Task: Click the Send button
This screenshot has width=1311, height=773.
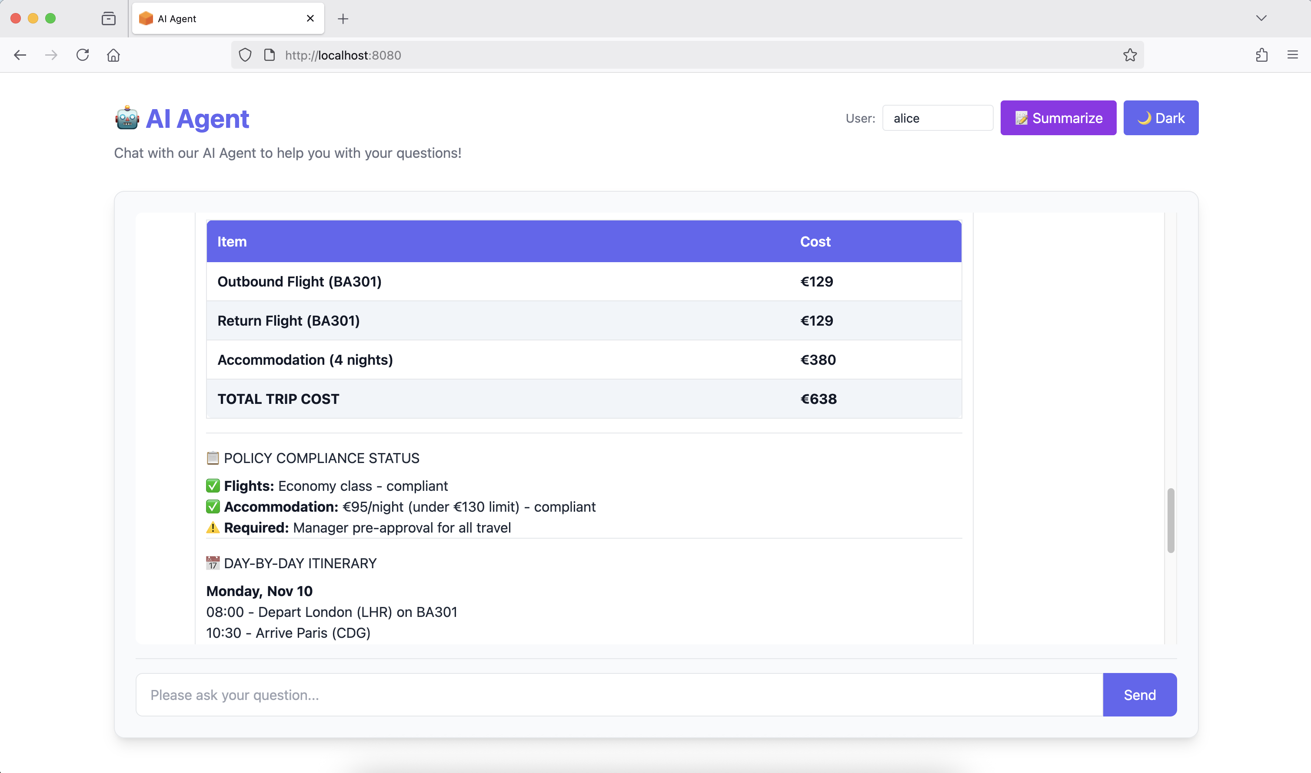Action: [x=1139, y=694]
